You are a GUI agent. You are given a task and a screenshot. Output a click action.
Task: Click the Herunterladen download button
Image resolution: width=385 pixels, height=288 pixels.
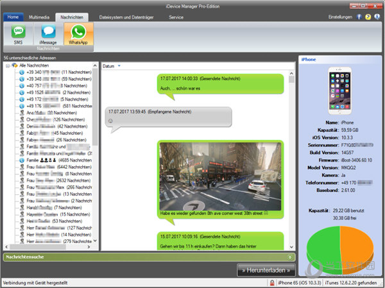pos(266,270)
